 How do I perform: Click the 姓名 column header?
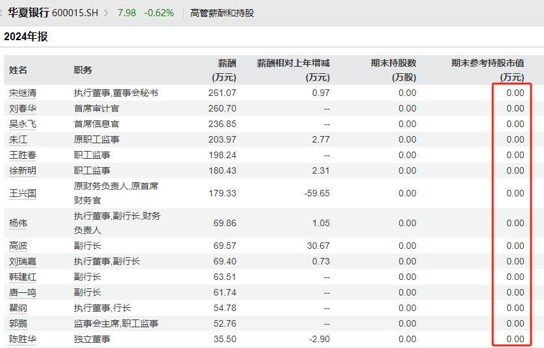click(x=18, y=70)
